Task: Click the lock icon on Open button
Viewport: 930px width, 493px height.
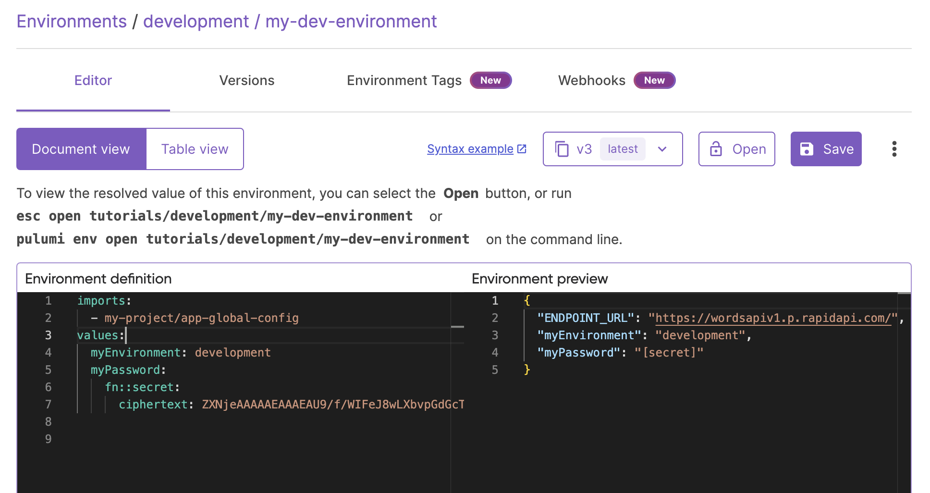Action: [x=716, y=149]
